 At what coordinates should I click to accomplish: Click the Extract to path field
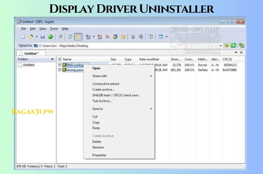tap(127, 46)
